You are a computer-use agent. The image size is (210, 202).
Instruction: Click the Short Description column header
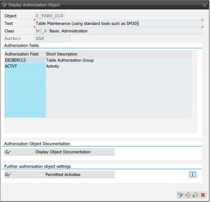click(62, 54)
